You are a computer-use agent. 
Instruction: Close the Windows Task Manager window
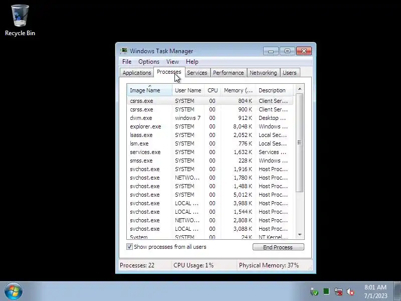click(304, 51)
